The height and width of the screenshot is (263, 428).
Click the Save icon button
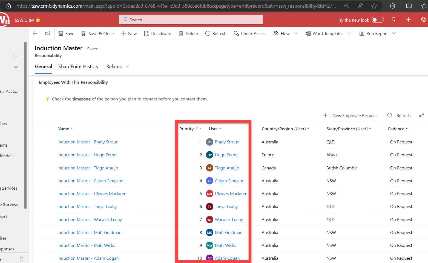tap(61, 33)
